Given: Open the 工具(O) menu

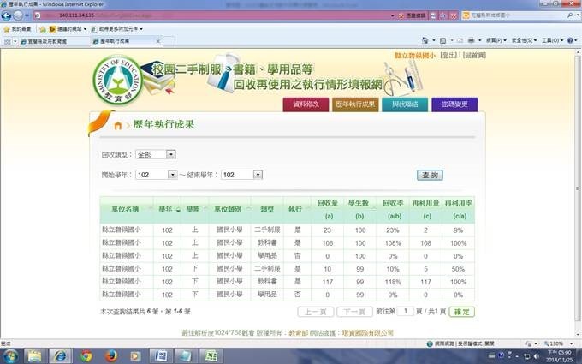Looking at the screenshot, I should point(552,40).
